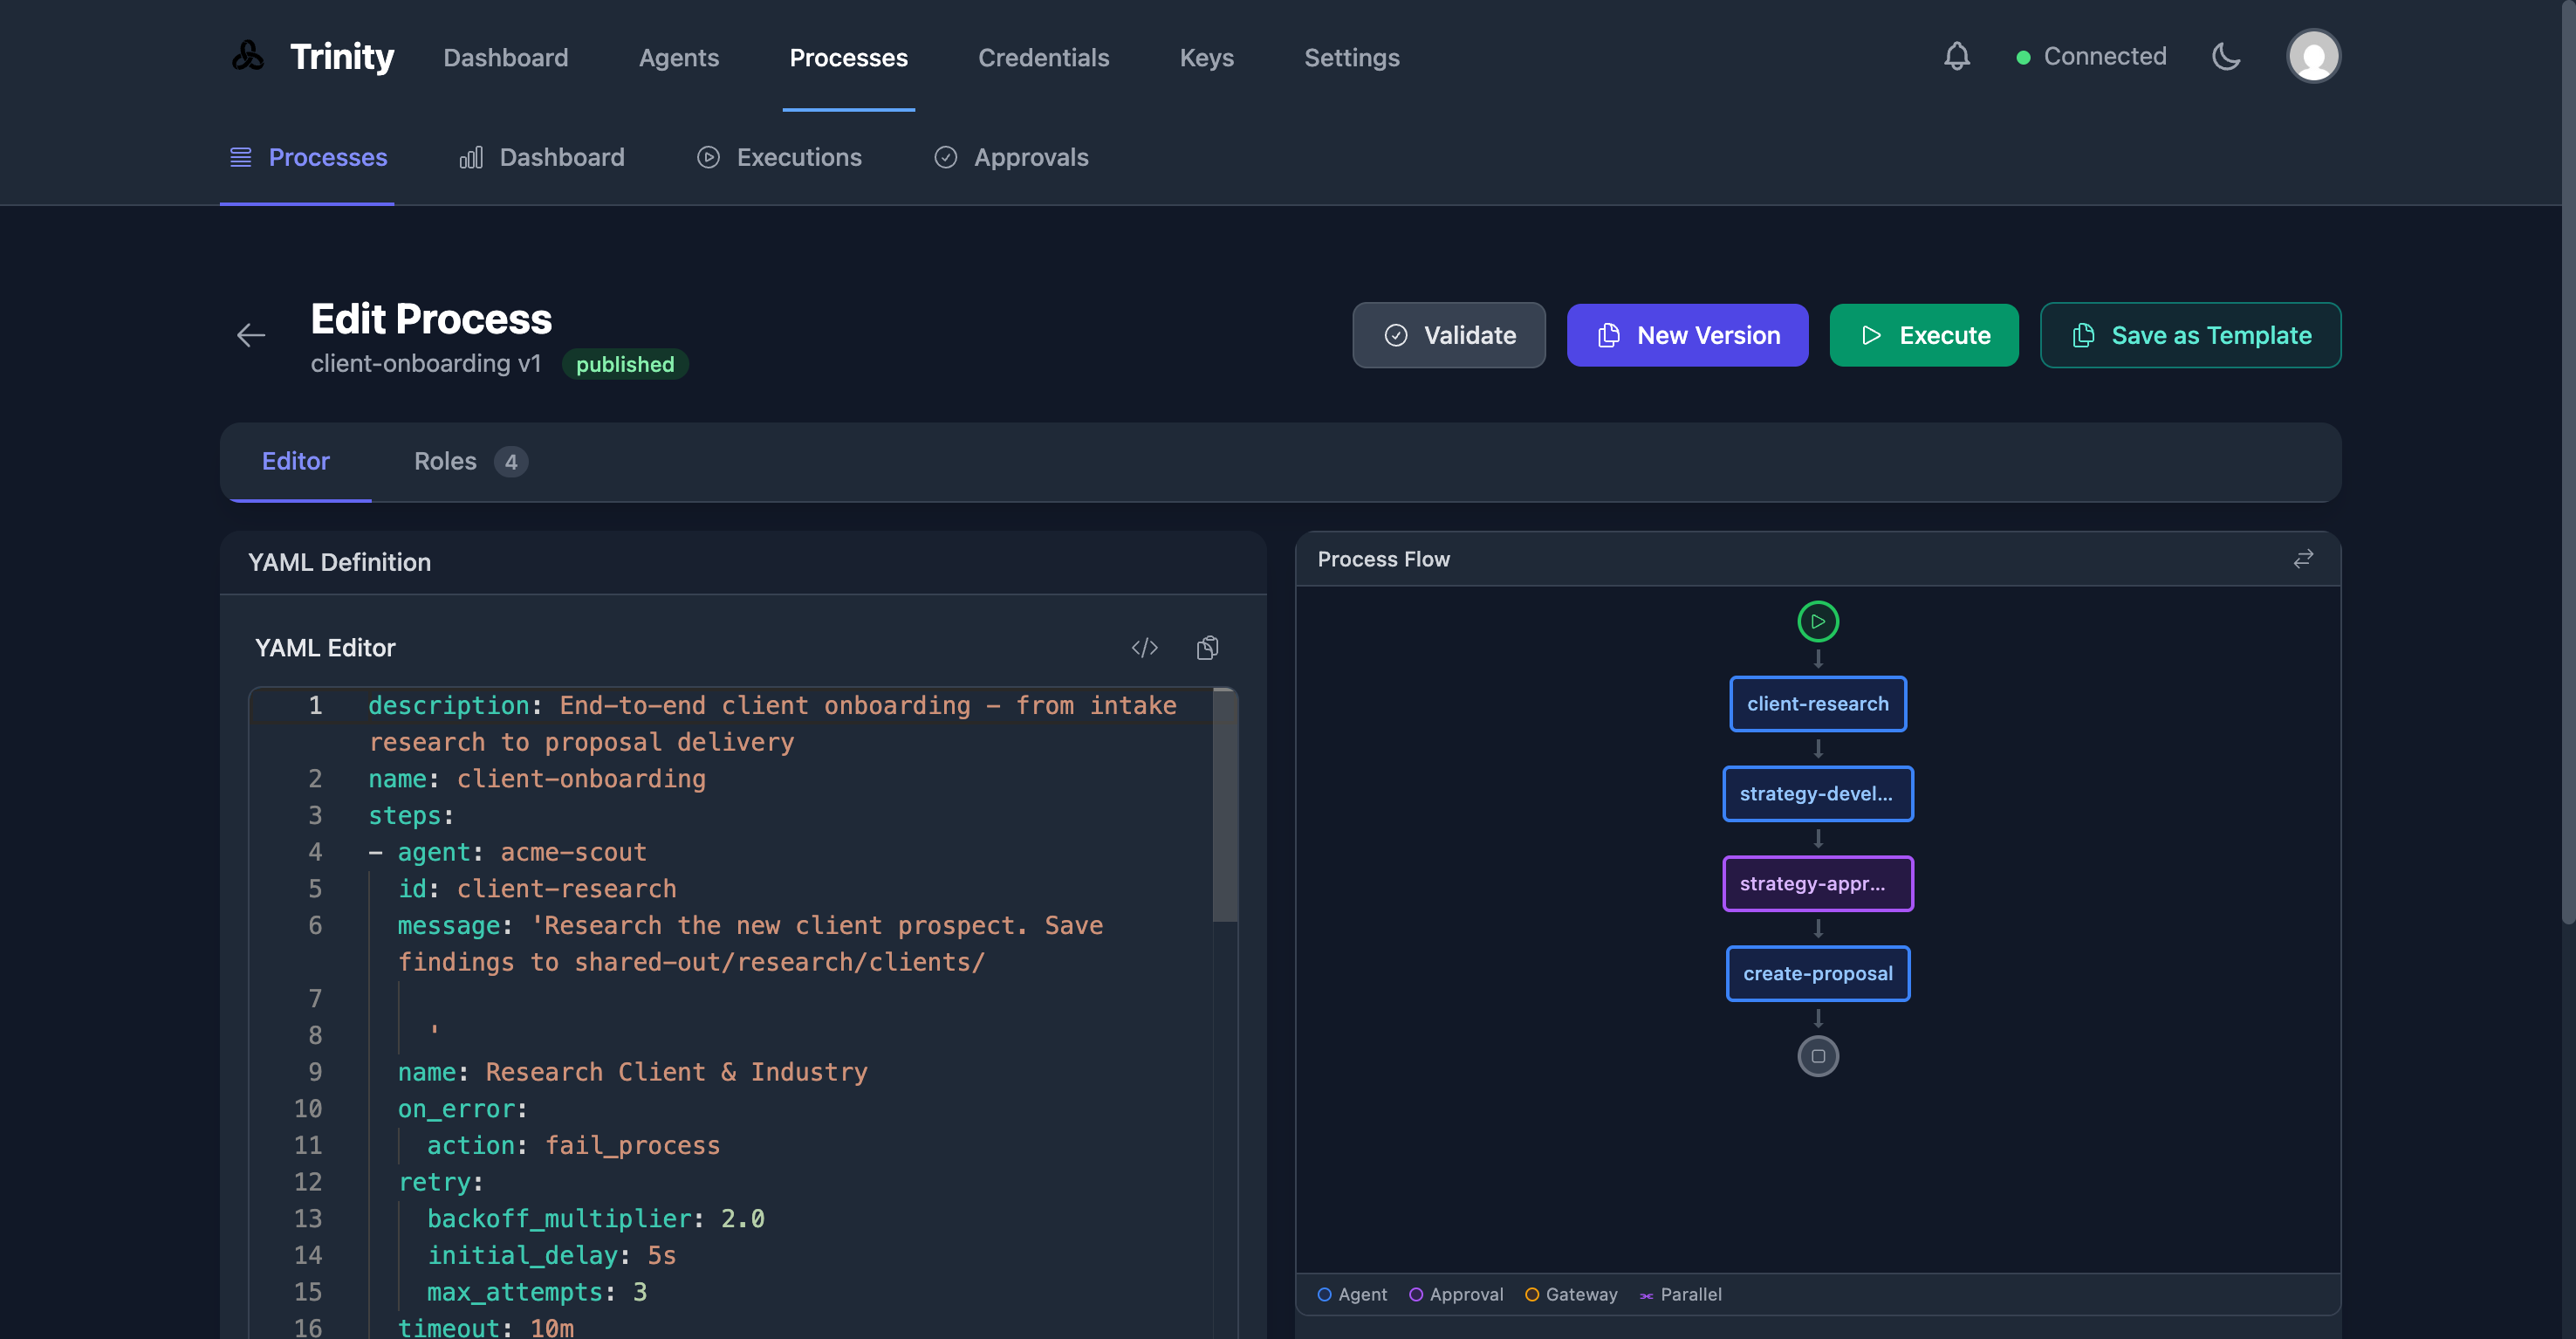2576x1339 pixels.
Task: Click the back arrow beside Edit Process
Action: 250,335
